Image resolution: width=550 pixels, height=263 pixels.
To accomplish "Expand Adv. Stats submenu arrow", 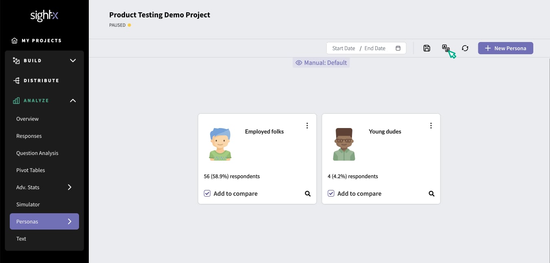I will click(69, 187).
